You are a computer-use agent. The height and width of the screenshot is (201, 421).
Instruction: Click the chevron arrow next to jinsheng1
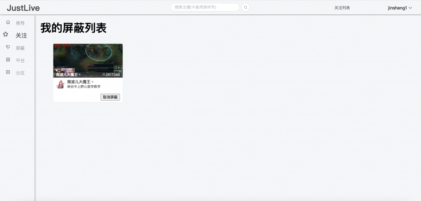[410, 8]
